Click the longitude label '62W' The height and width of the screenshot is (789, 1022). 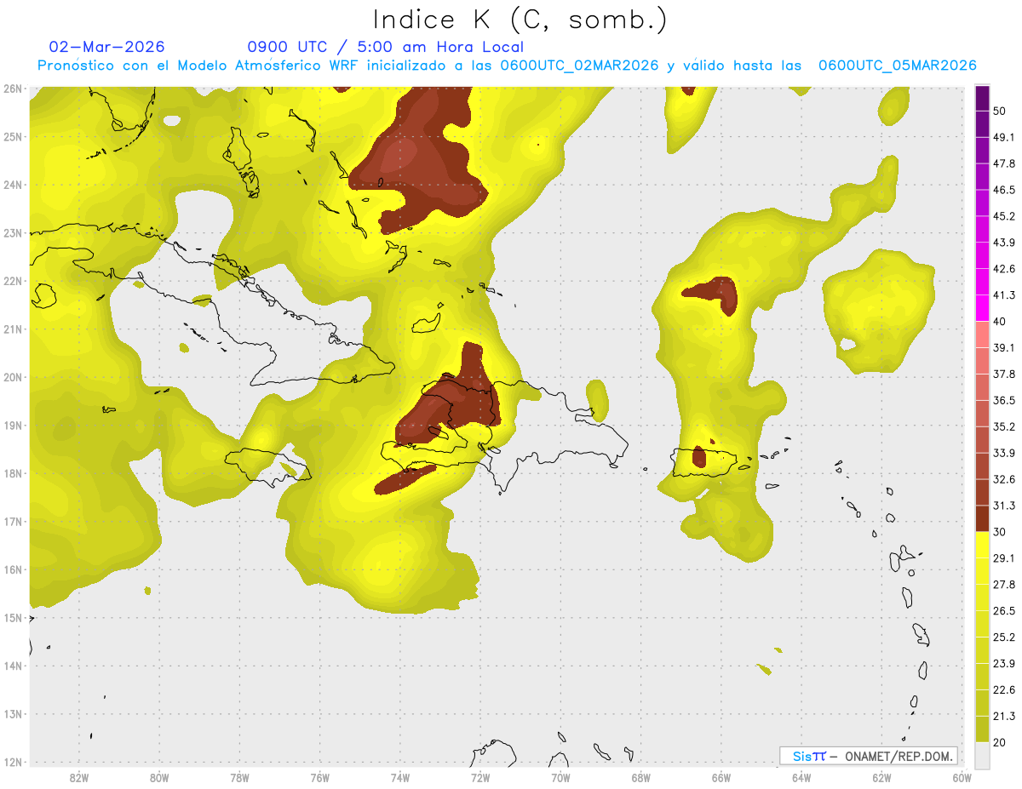pyautogui.click(x=881, y=777)
